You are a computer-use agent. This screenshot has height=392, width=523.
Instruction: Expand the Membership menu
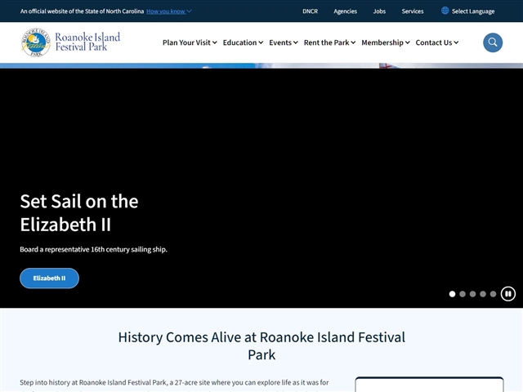tap(386, 42)
